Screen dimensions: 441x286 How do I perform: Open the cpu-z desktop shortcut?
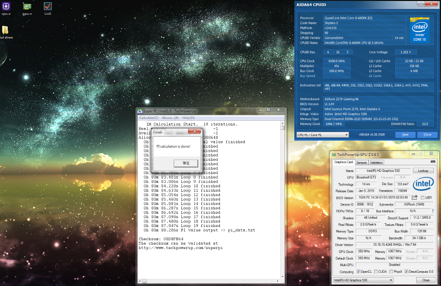(x=6, y=7)
